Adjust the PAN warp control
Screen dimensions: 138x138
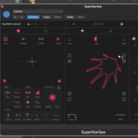pyautogui.click(x=17, y=93)
